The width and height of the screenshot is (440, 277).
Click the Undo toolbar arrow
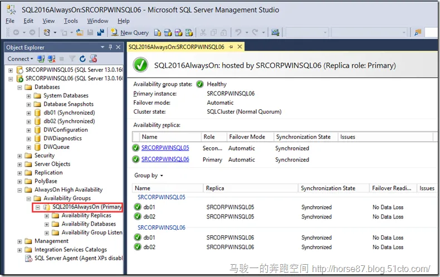coord(238,32)
